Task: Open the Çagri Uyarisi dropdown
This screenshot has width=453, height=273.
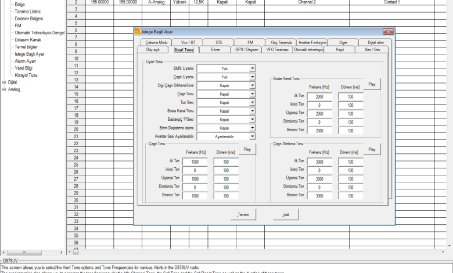Action: click(252, 77)
